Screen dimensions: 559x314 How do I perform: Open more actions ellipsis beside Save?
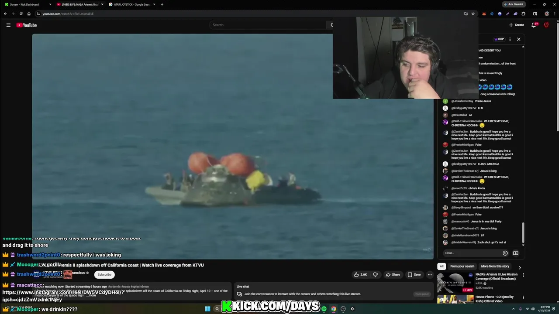click(x=430, y=275)
